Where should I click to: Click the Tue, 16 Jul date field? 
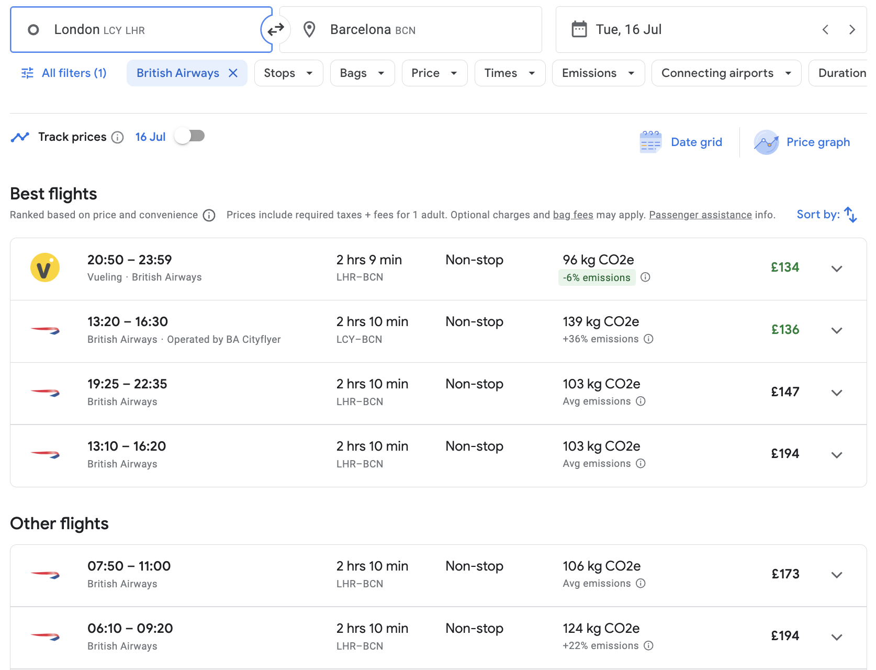coord(711,30)
